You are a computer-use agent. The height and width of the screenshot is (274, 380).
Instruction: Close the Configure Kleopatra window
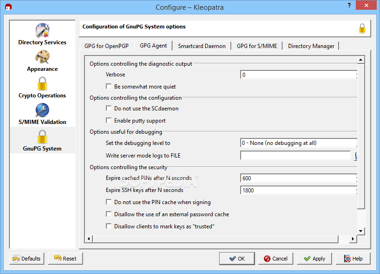pos(366,5)
